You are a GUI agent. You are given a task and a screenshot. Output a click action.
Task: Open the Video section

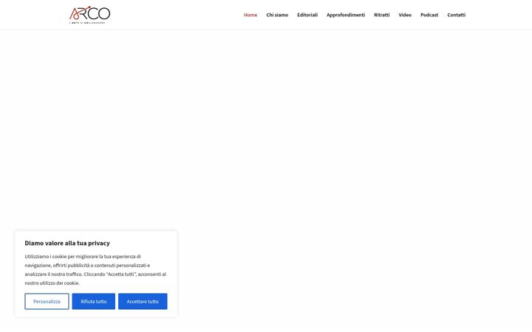pos(405,15)
